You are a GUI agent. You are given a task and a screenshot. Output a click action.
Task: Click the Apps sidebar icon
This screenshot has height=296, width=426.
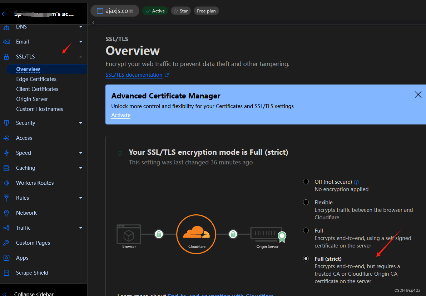pos(6,258)
